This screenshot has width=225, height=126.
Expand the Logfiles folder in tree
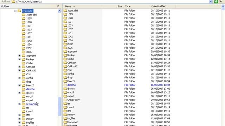pos(20,122)
